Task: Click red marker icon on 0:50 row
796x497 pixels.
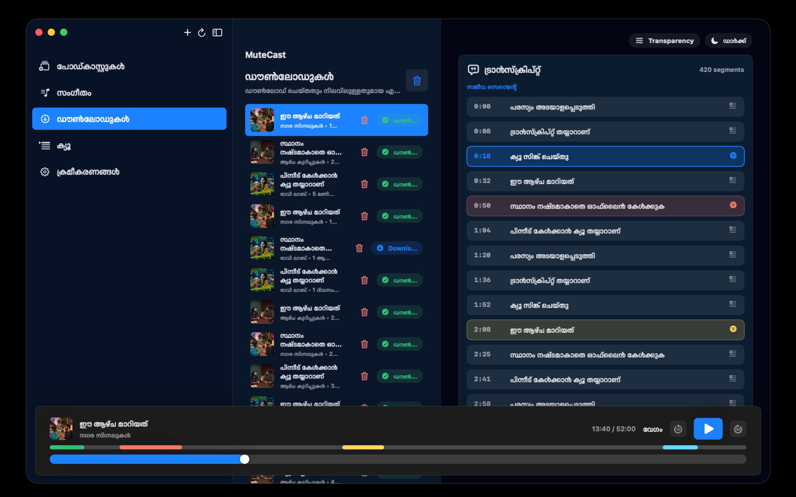Action: click(x=733, y=205)
